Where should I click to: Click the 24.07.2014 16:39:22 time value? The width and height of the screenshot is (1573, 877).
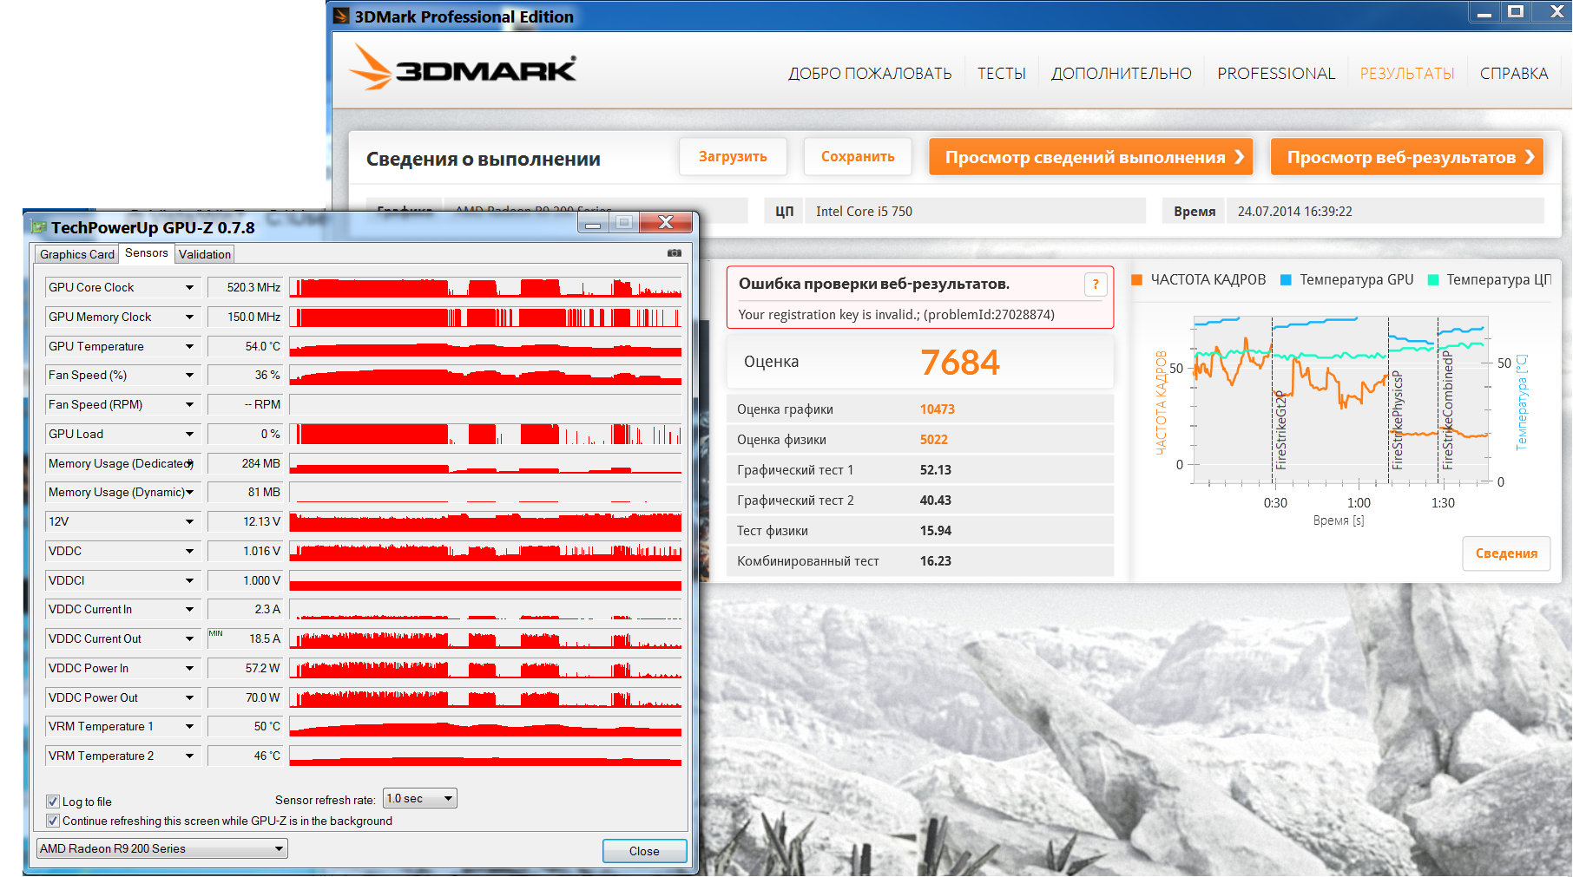coord(1295,211)
